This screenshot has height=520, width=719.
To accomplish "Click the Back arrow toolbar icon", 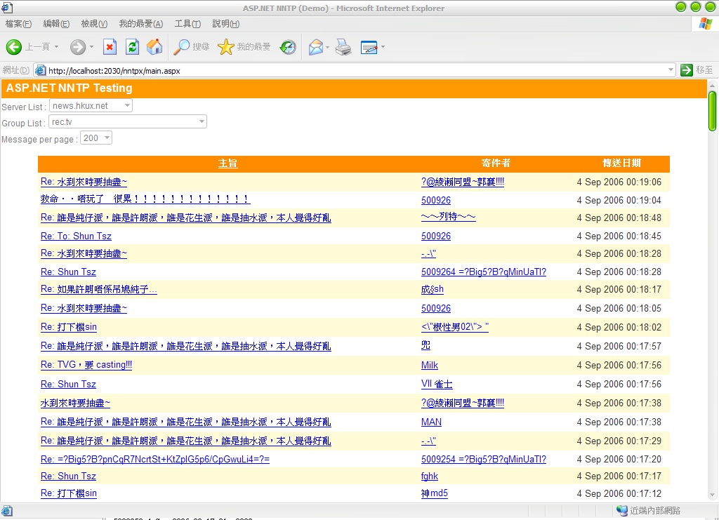I will 14,47.
